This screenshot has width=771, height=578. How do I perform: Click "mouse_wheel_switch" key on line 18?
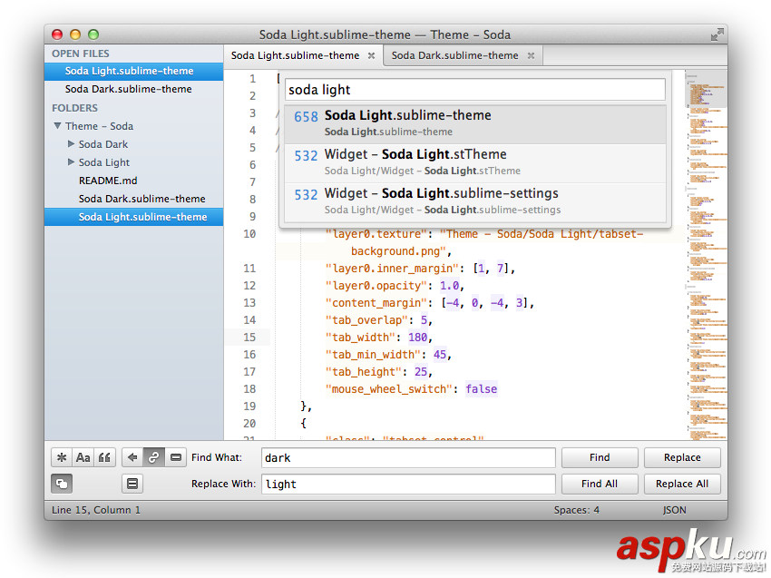389,389
